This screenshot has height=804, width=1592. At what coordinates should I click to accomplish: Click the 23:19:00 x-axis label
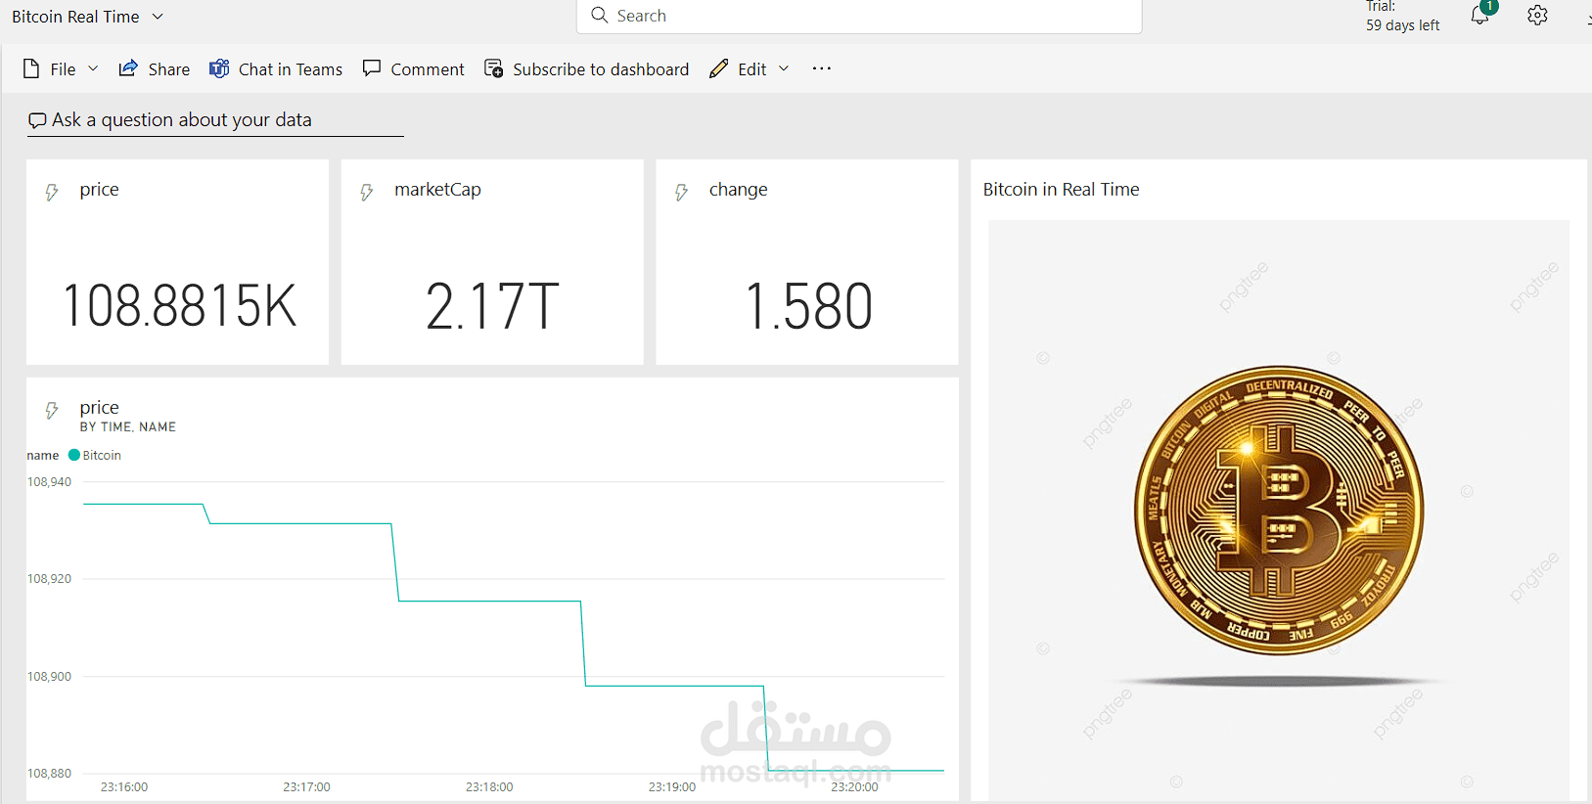coord(672,786)
